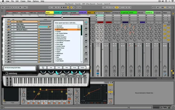The height and width of the screenshot is (110, 175).
Task: Click the transport Stop button
Action: pyautogui.click(x=64, y=7)
